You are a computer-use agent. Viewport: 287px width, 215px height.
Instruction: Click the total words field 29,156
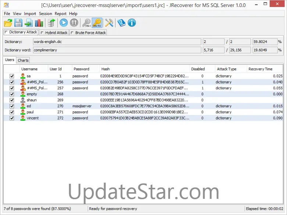(x=240, y=50)
